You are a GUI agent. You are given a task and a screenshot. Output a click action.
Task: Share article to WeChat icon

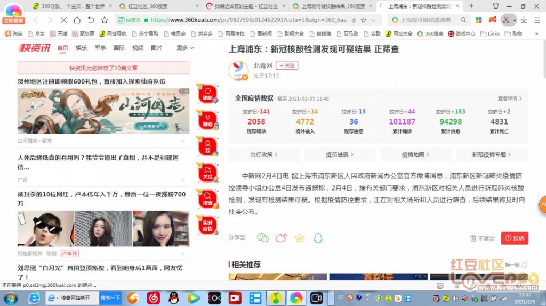click(262, 238)
